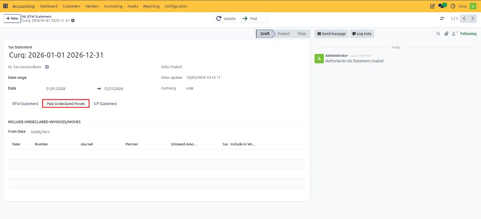Click the Tax column header
This screenshot has height=219, width=481.
pos(225,144)
